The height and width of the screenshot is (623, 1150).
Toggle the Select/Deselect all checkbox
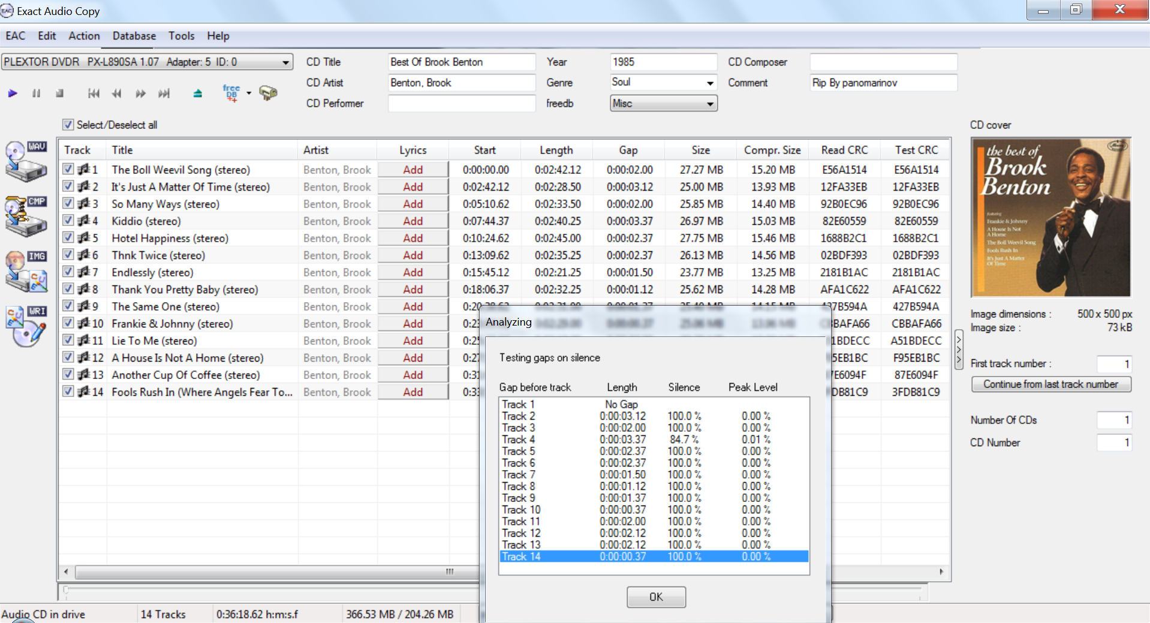[x=68, y=125]
